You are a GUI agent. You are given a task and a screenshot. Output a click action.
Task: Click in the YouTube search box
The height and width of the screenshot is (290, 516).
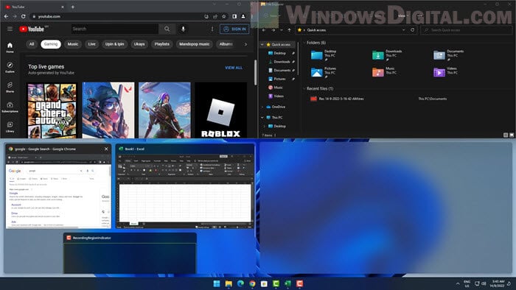(115, 29)
